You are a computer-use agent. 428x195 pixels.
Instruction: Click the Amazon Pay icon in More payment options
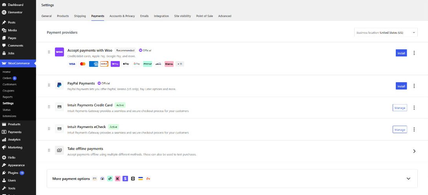point(95,179)
